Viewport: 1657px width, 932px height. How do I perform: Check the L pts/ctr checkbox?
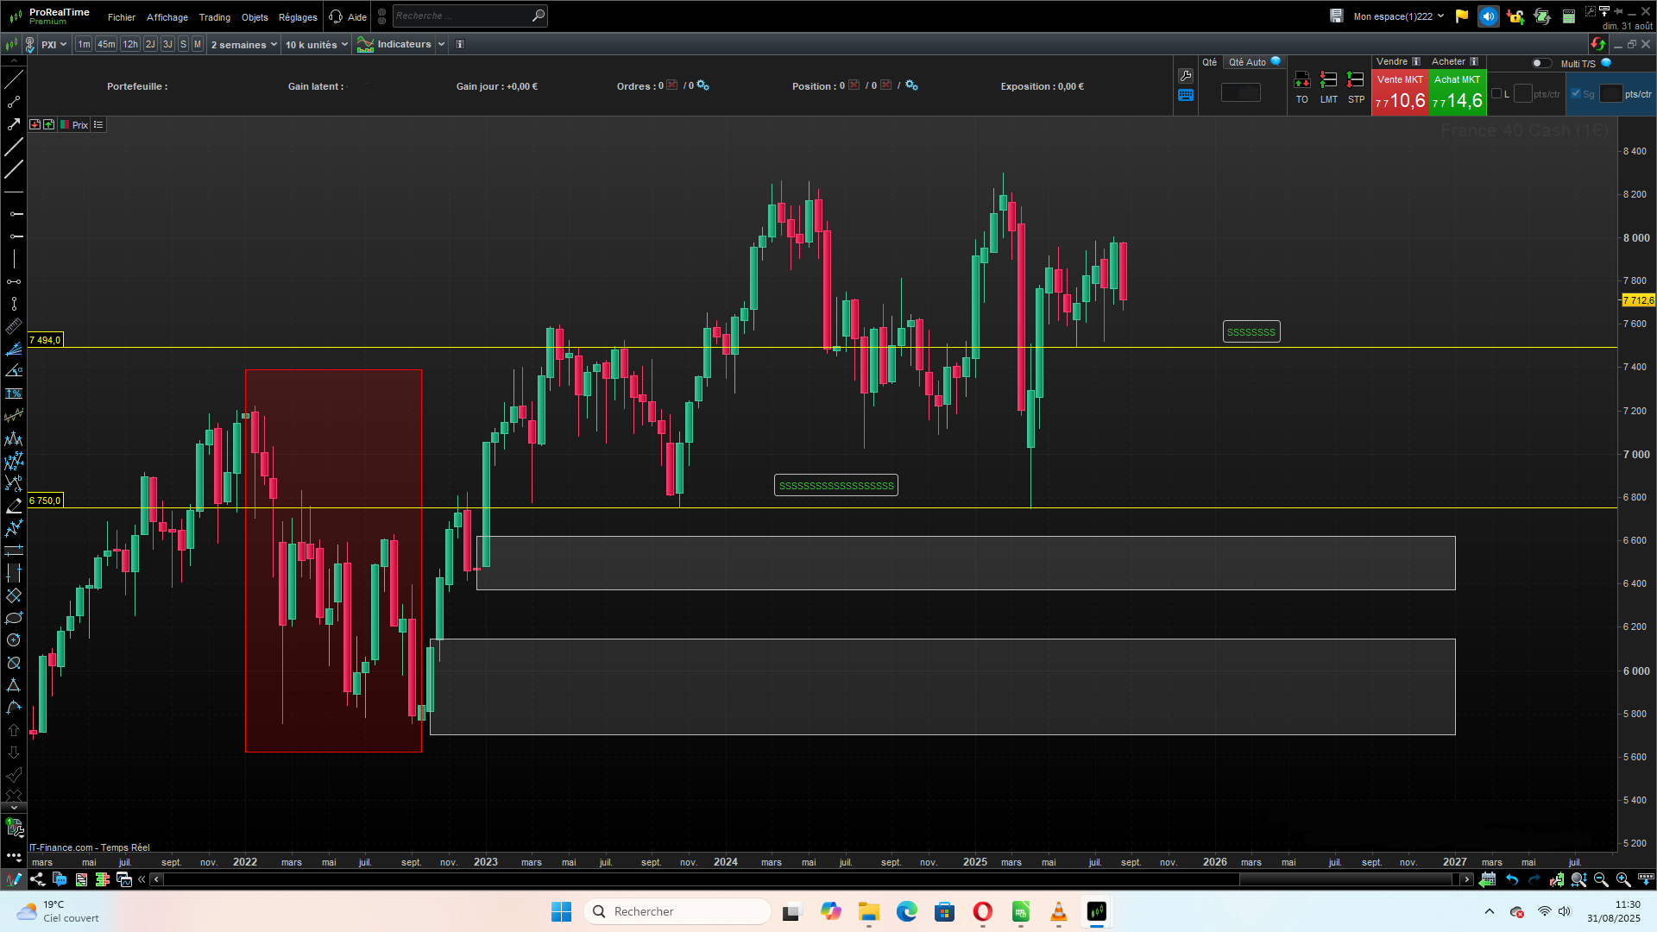pyautogui.click(x=1496, y=94)
